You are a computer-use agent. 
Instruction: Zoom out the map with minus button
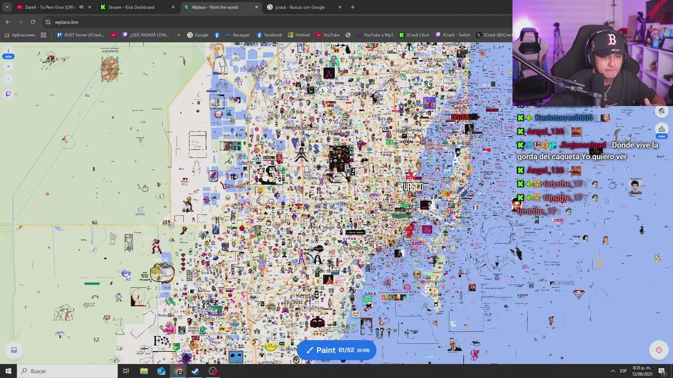pyautogui.click(x=8, y=79)
